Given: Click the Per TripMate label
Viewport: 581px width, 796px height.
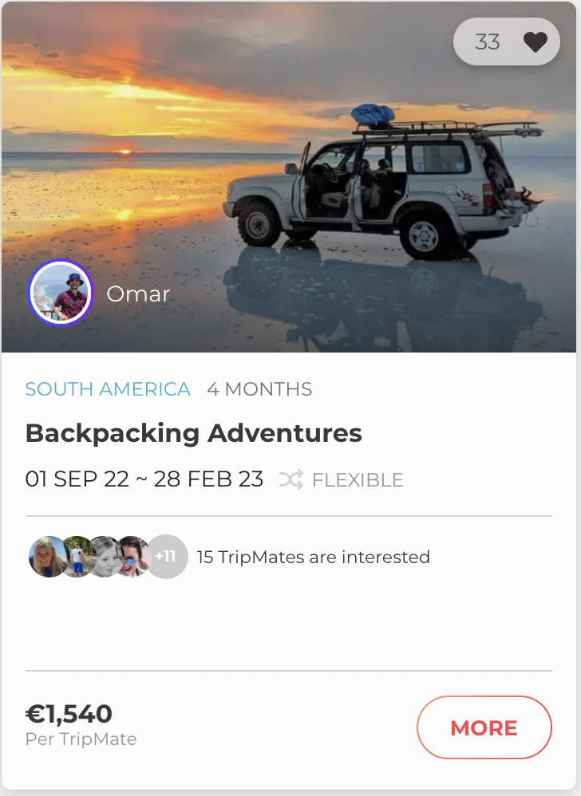Looking at the screenshot, I should [x=81, y=739].
